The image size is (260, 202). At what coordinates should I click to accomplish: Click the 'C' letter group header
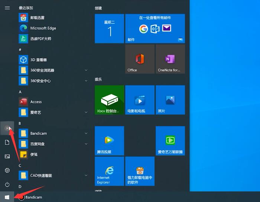[20, 166]
